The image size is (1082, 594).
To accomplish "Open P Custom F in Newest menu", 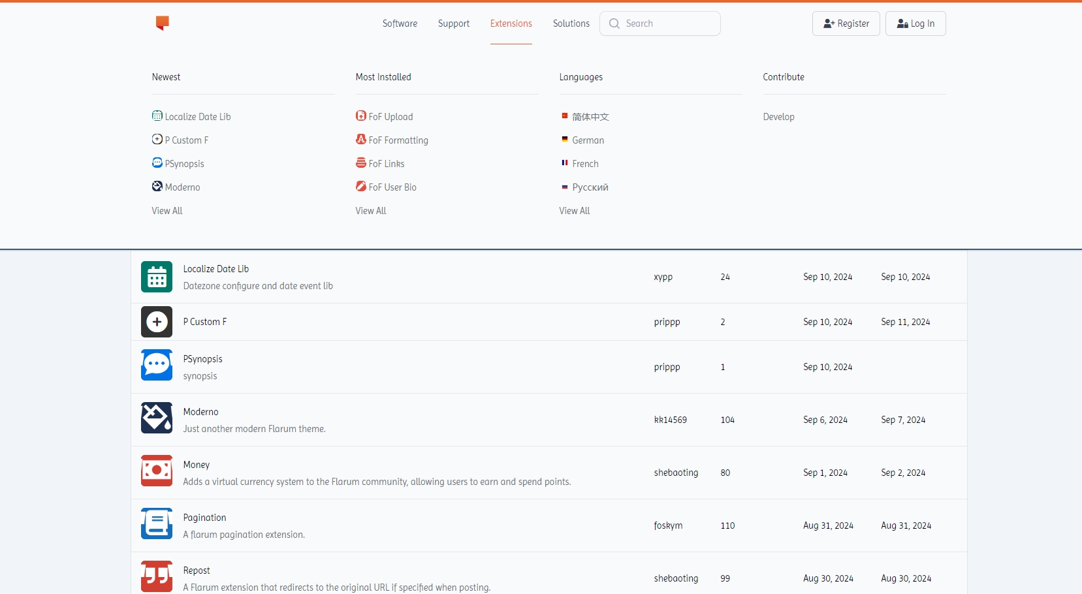I will pos(187,140).
